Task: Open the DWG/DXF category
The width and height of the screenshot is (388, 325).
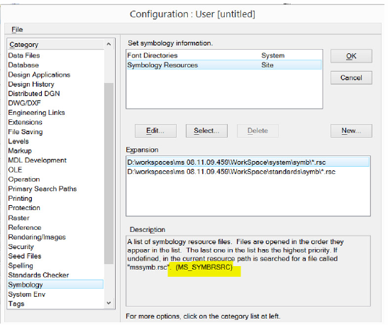Action: 24,103
